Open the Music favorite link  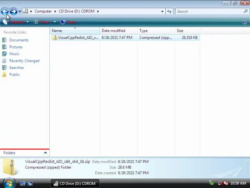coord(14,54)
